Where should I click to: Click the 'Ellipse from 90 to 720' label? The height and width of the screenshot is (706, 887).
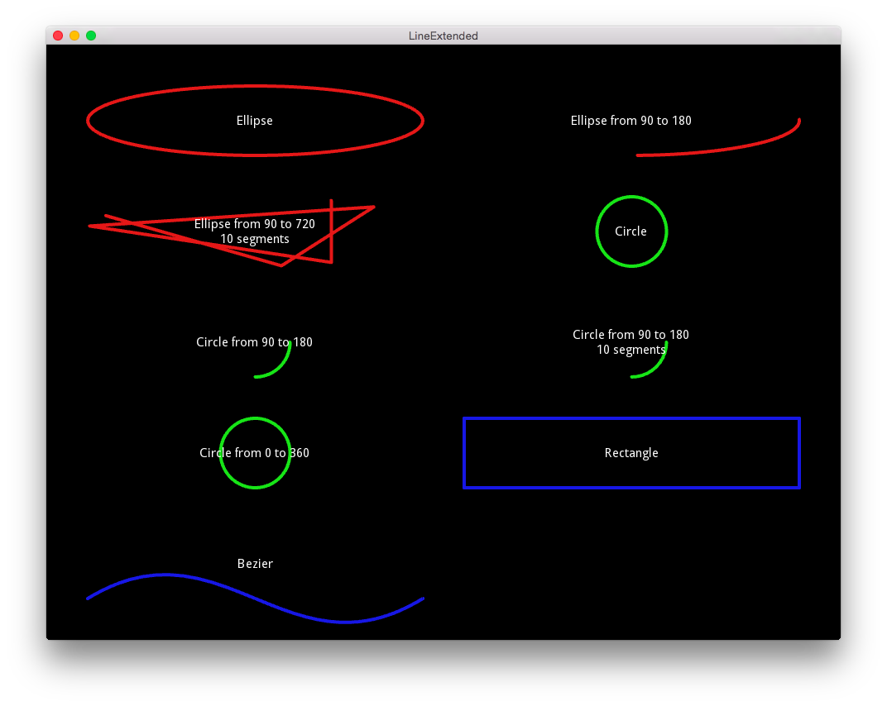click(255, 224)
